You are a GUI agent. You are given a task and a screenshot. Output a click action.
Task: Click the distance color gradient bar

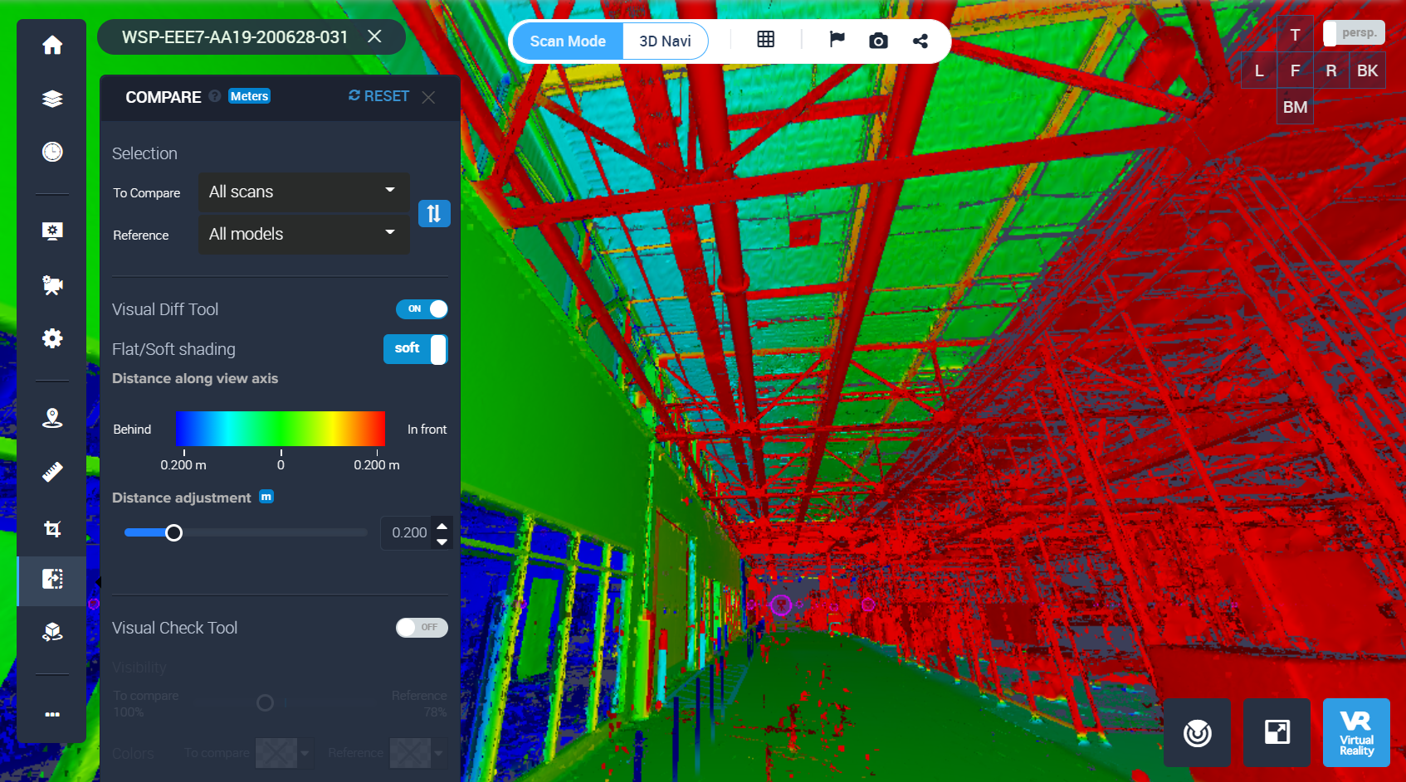click(281, 429)
